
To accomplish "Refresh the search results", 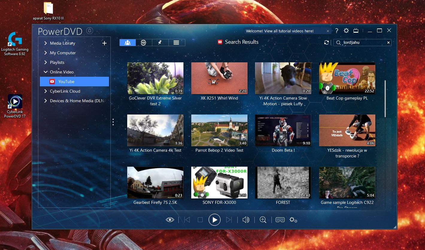I will tap(327, 43).
